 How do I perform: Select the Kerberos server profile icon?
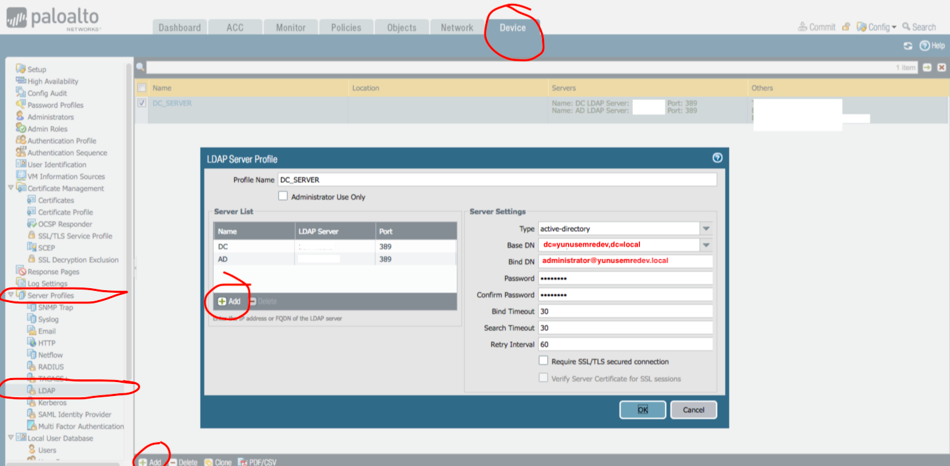point(32,403)
